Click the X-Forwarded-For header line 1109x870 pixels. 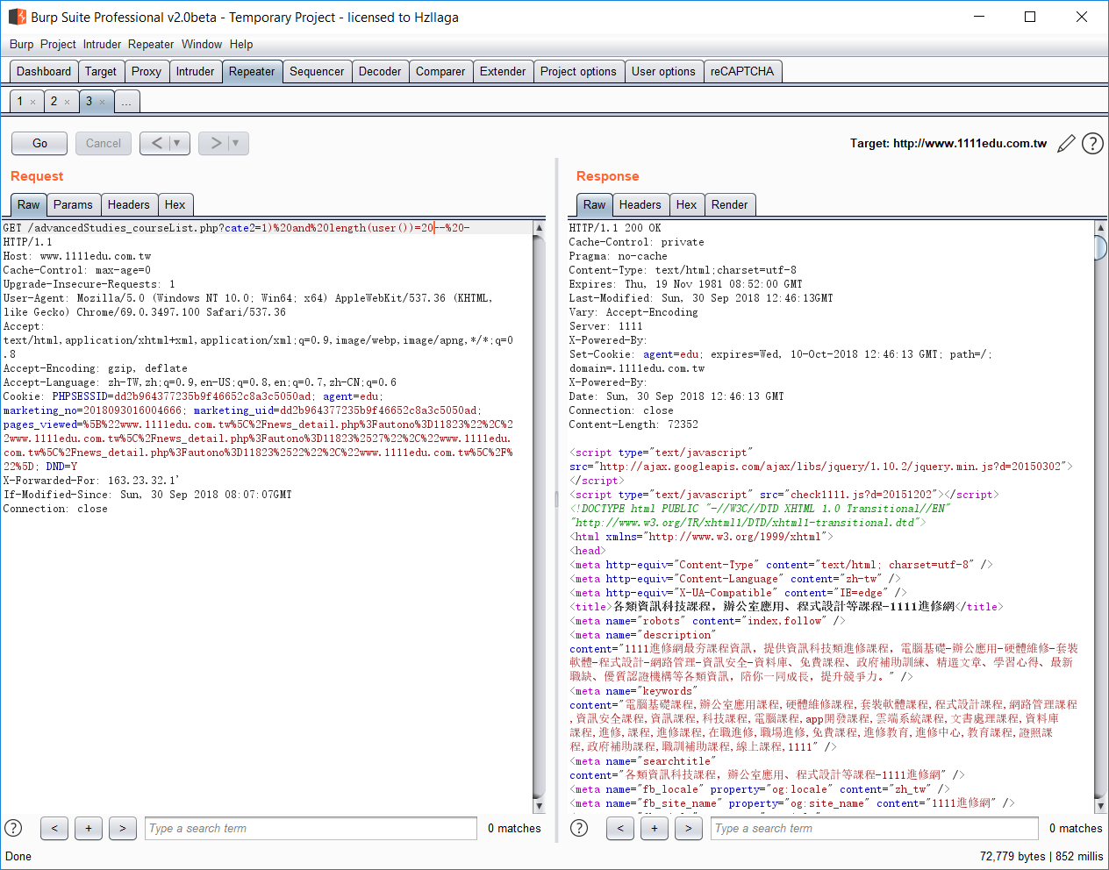[x=91, y=481]
